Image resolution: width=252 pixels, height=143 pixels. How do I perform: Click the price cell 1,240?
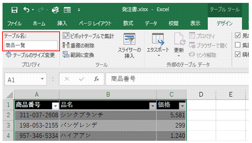171,136
